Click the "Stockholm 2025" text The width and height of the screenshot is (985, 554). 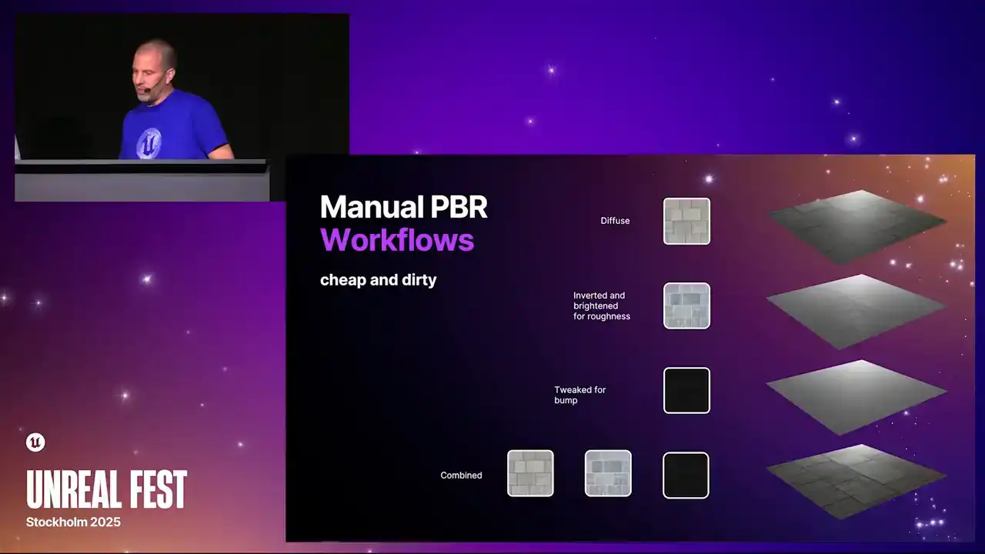73,522
